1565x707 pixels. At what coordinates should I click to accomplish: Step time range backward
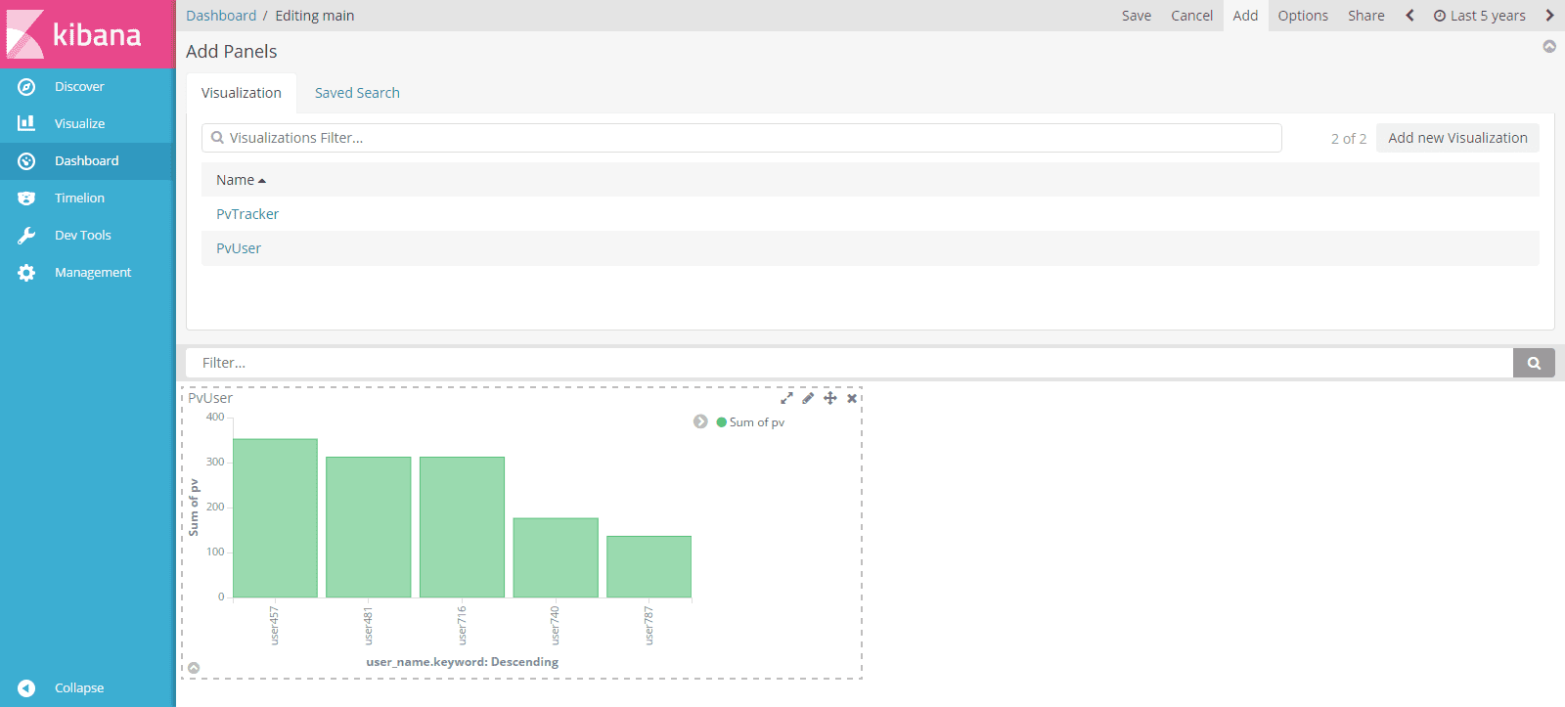click(x=1409, y=16)
